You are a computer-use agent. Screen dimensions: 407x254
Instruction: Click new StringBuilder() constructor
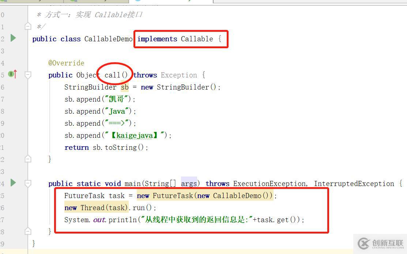178,87
